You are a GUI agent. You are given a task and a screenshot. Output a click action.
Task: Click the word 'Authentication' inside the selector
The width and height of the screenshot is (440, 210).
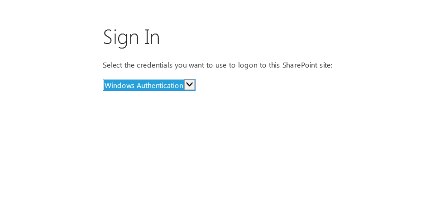pyautogui.click(x=160, y=85)
